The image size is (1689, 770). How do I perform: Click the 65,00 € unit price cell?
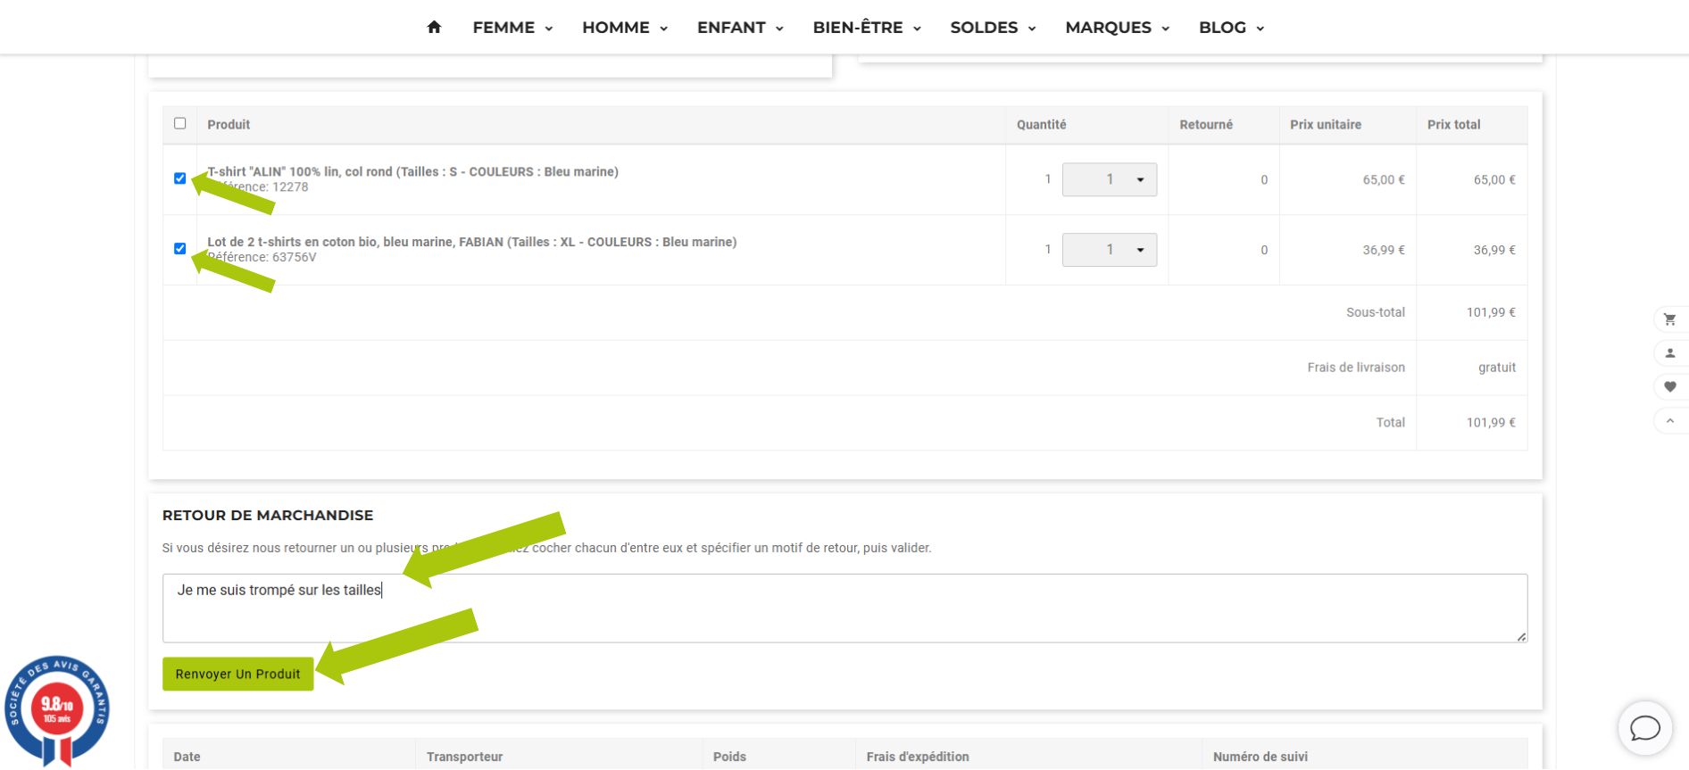[1384, 179]
